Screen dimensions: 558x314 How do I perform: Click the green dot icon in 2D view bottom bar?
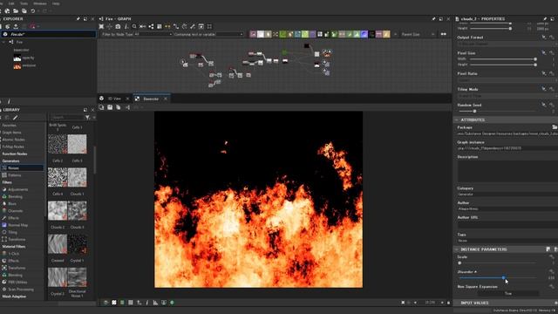click(x=172, y=303)
